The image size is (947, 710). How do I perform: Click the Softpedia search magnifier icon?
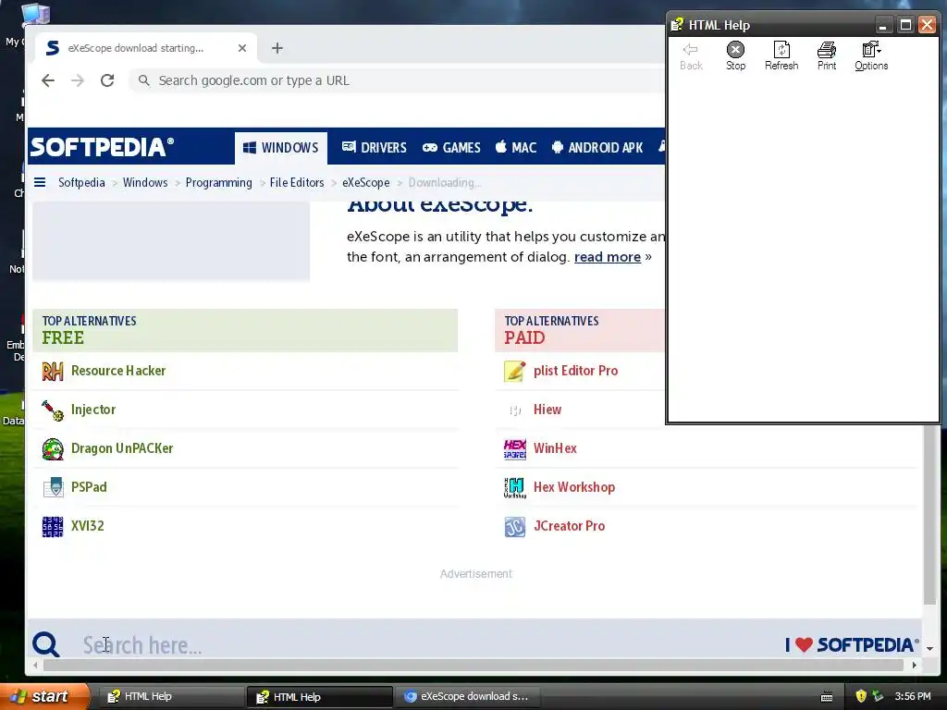46,644
